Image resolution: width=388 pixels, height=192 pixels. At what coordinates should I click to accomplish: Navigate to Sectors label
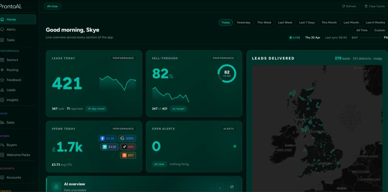click(x=13, y=60)
